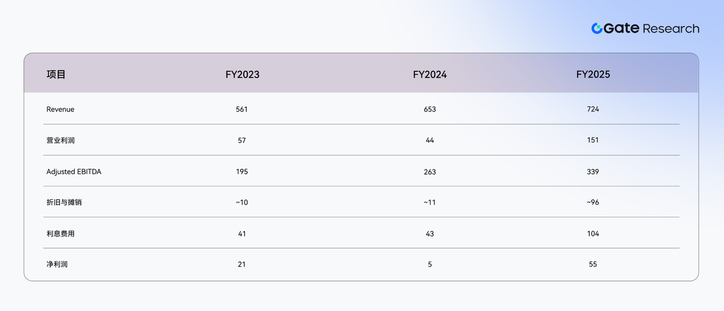Click the Gate logo icon
The image size is (724, 311).
[597, 28]
